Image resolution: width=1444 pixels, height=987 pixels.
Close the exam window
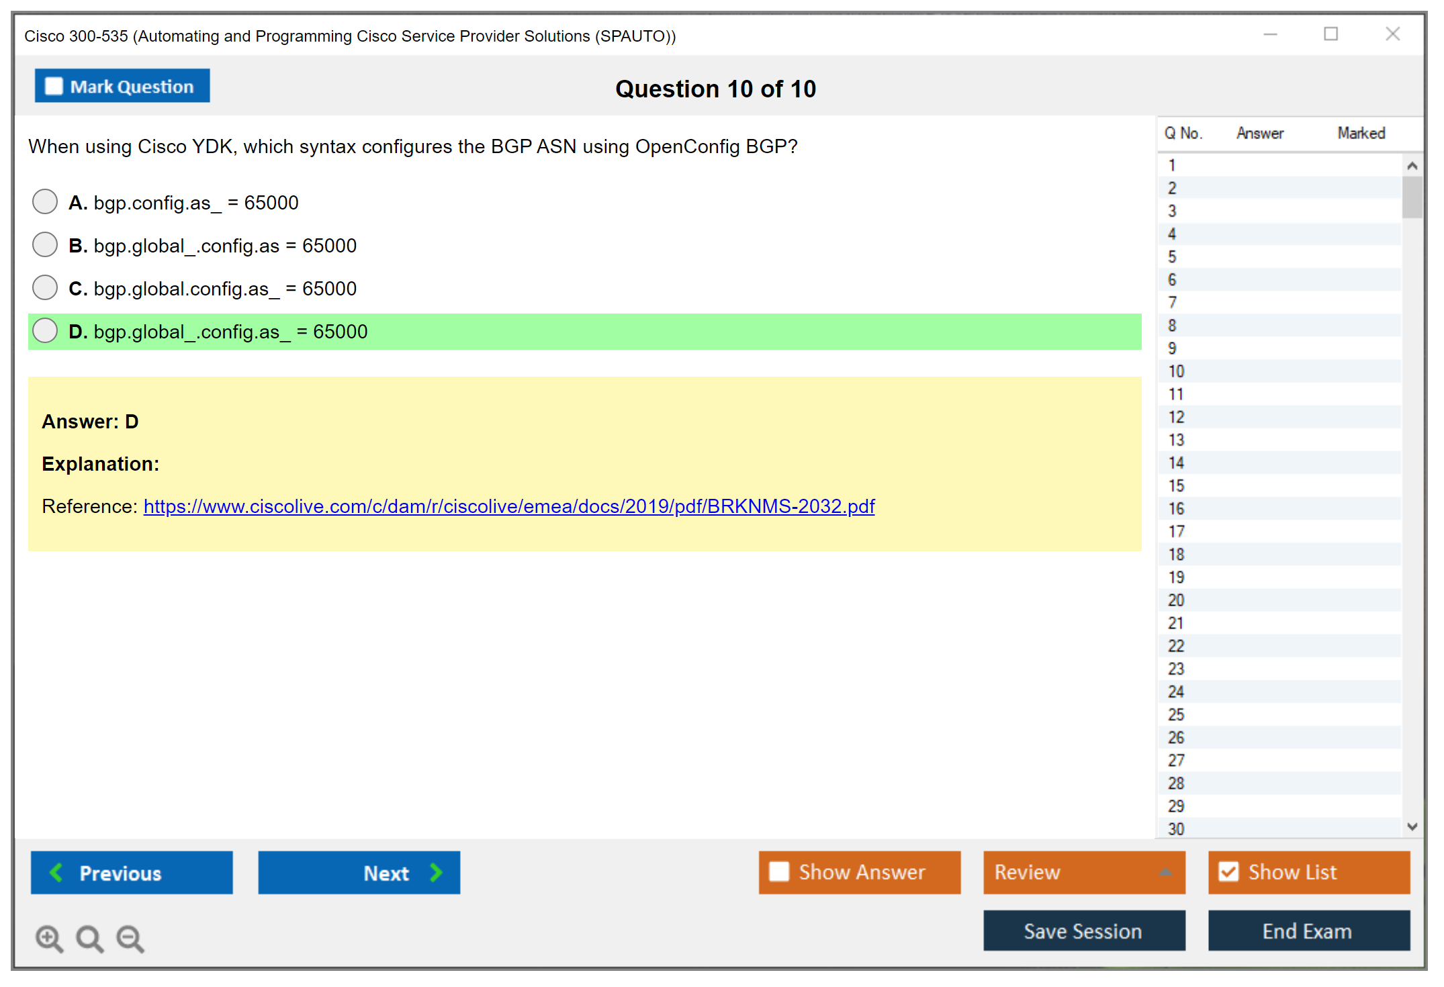coord(1392,34)
